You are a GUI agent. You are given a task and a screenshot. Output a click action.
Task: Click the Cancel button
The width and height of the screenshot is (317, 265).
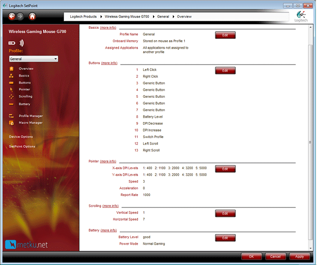275,257
